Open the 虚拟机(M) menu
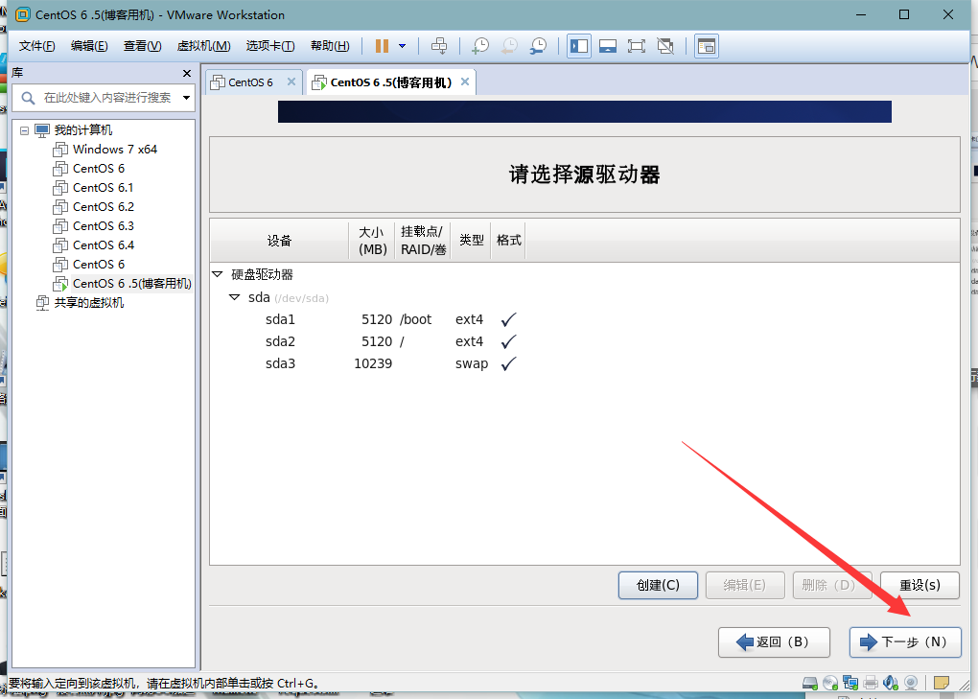 (204, 46)
